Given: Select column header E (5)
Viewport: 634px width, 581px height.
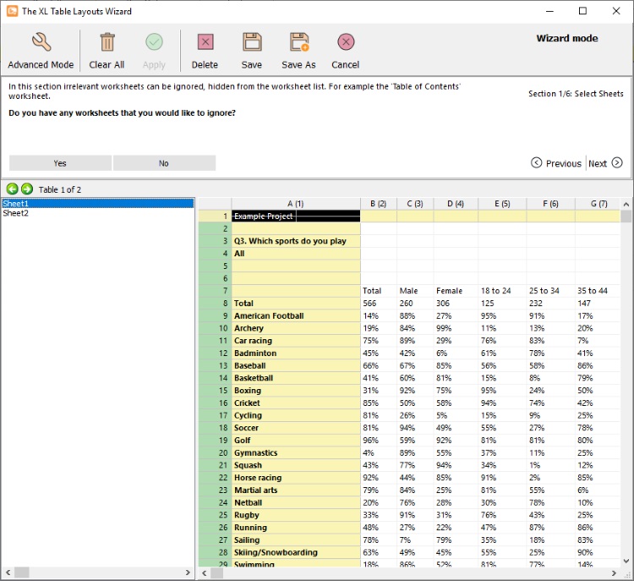Looking at the screenshot, I should coord(502,204).
